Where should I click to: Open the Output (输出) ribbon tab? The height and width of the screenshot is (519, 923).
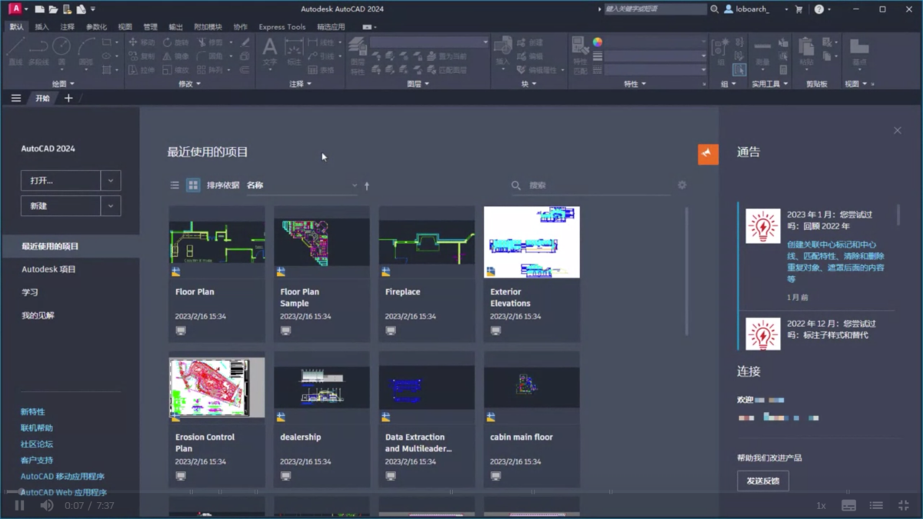pos(175,26)
